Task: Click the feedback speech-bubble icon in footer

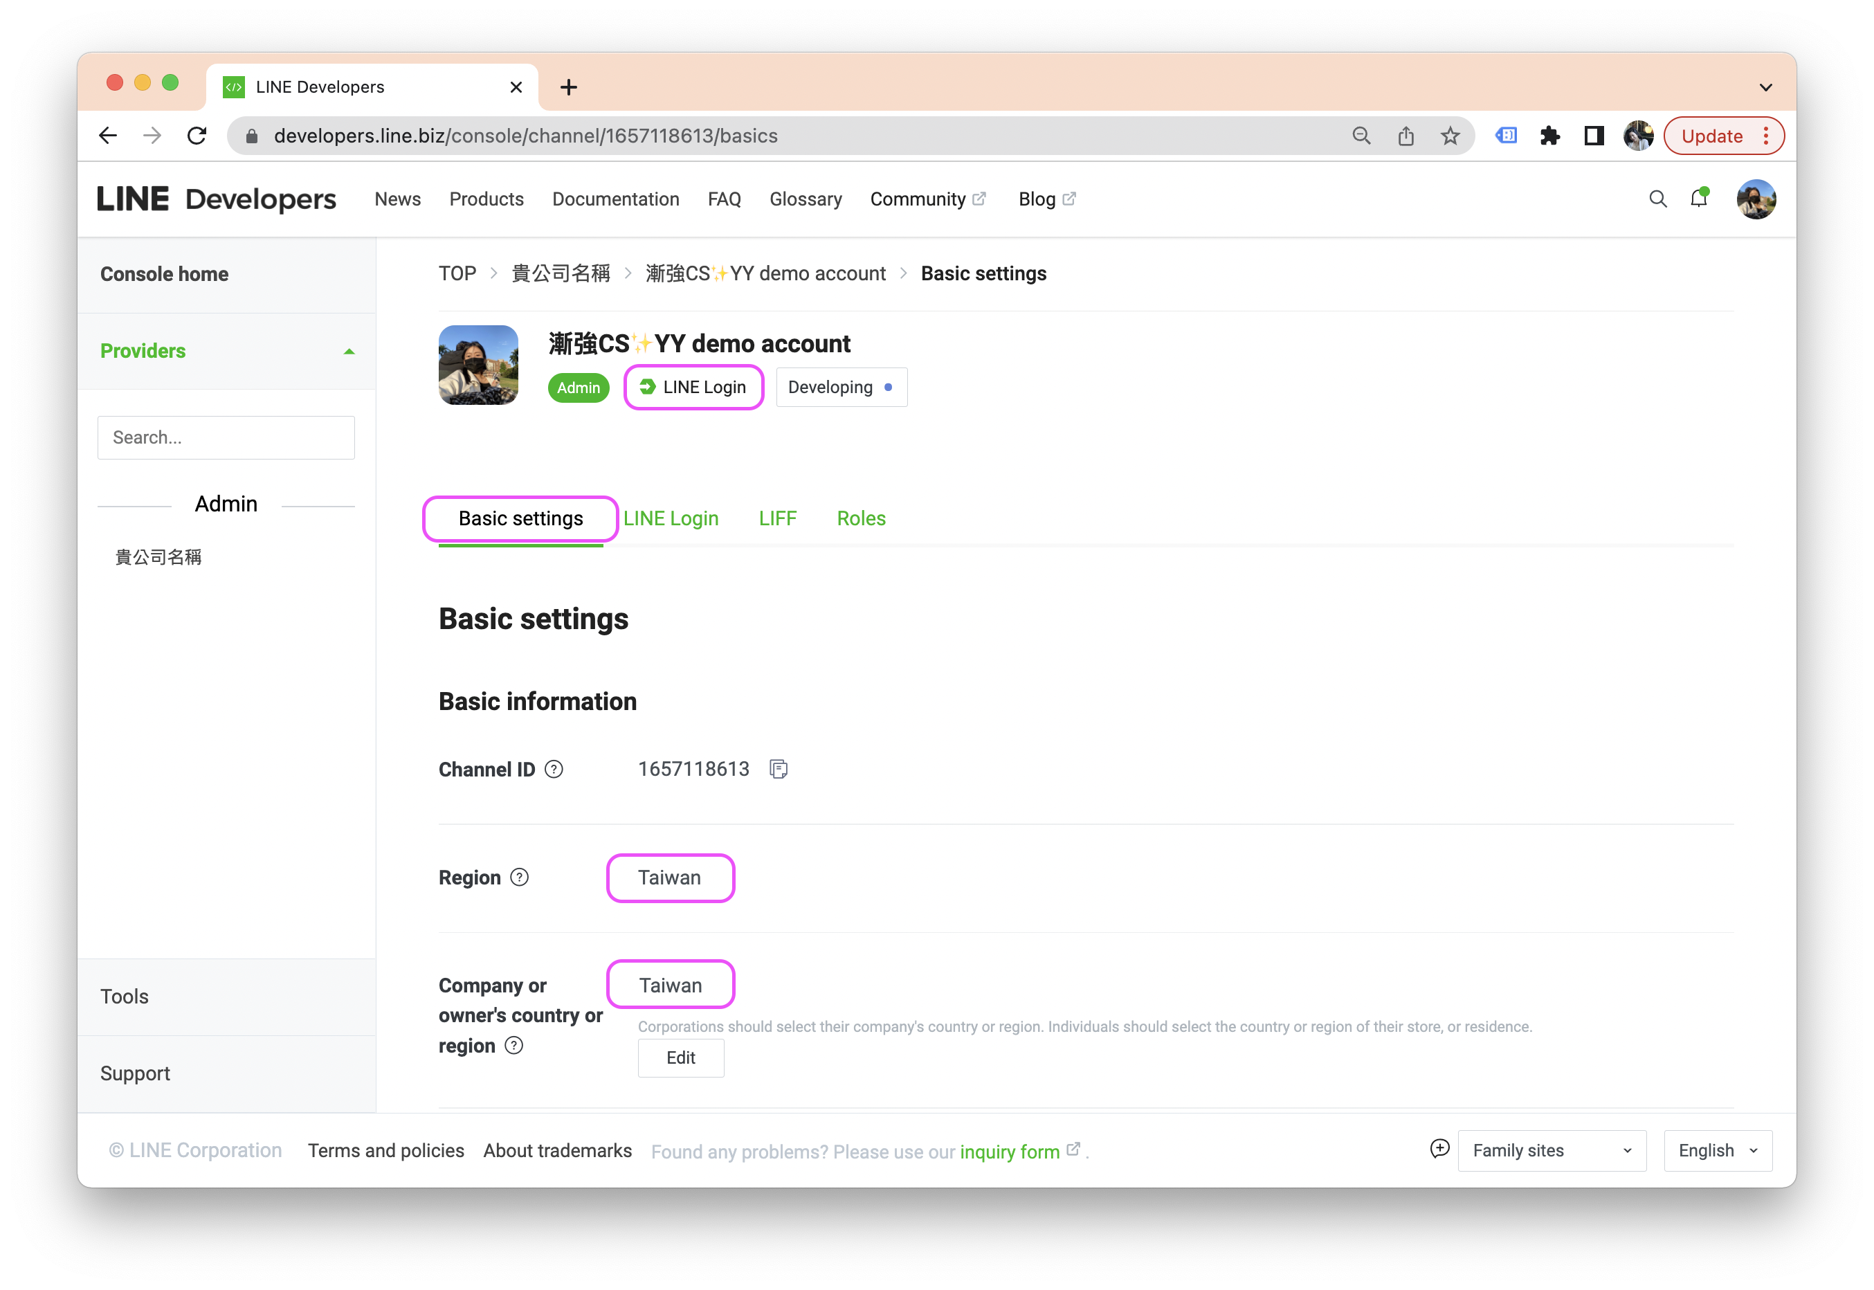Action: click(x=1439, y=1150)
